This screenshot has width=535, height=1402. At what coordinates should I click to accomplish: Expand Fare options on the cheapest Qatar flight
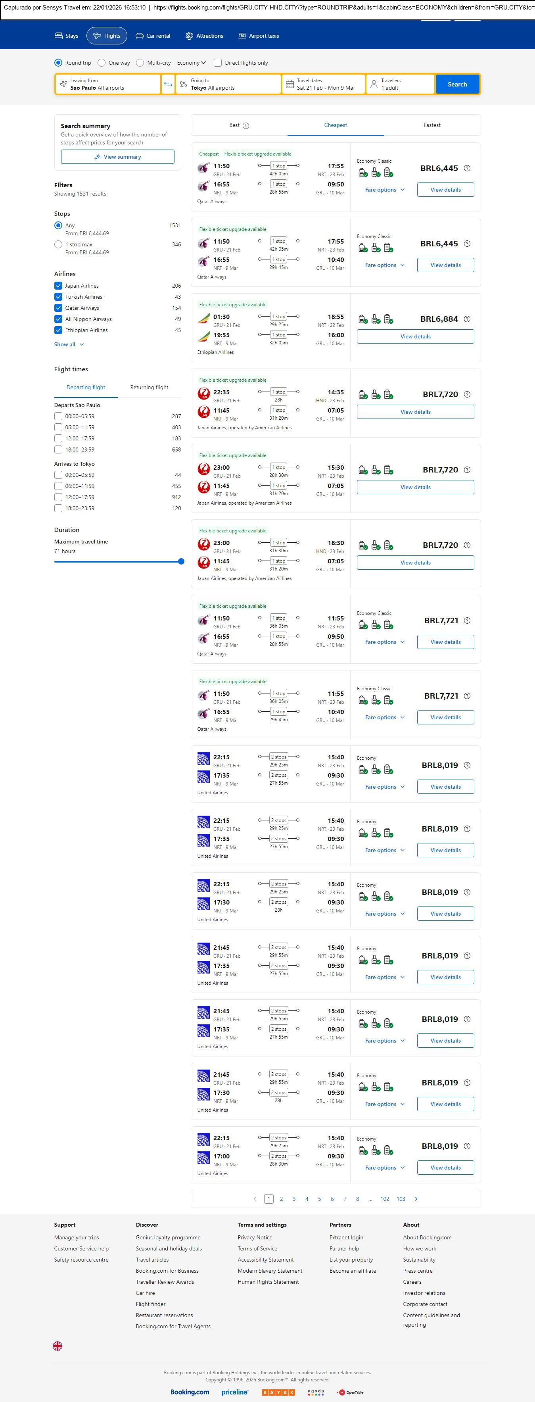coord(384,190)
